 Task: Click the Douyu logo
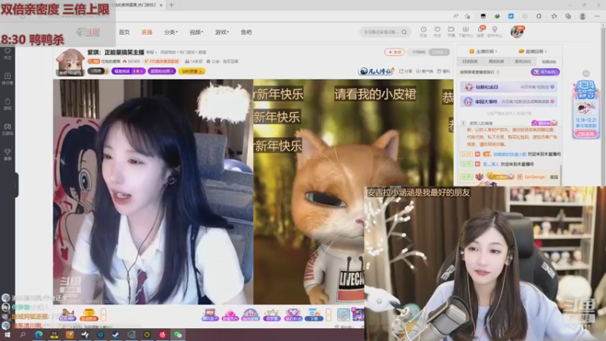[89, 32]
